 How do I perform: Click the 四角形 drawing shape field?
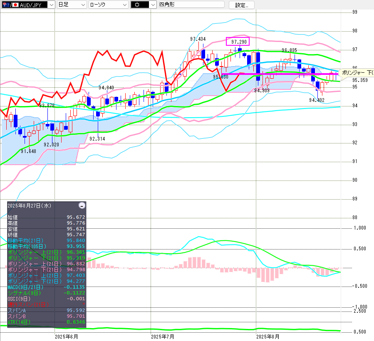point(191,5)
